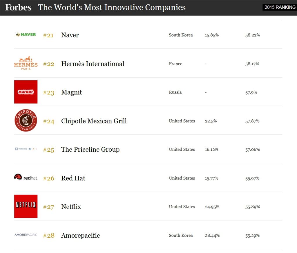Open the Amorepacific company link
Viewport: 297px width, 253px height.
(x=80, y=236)
